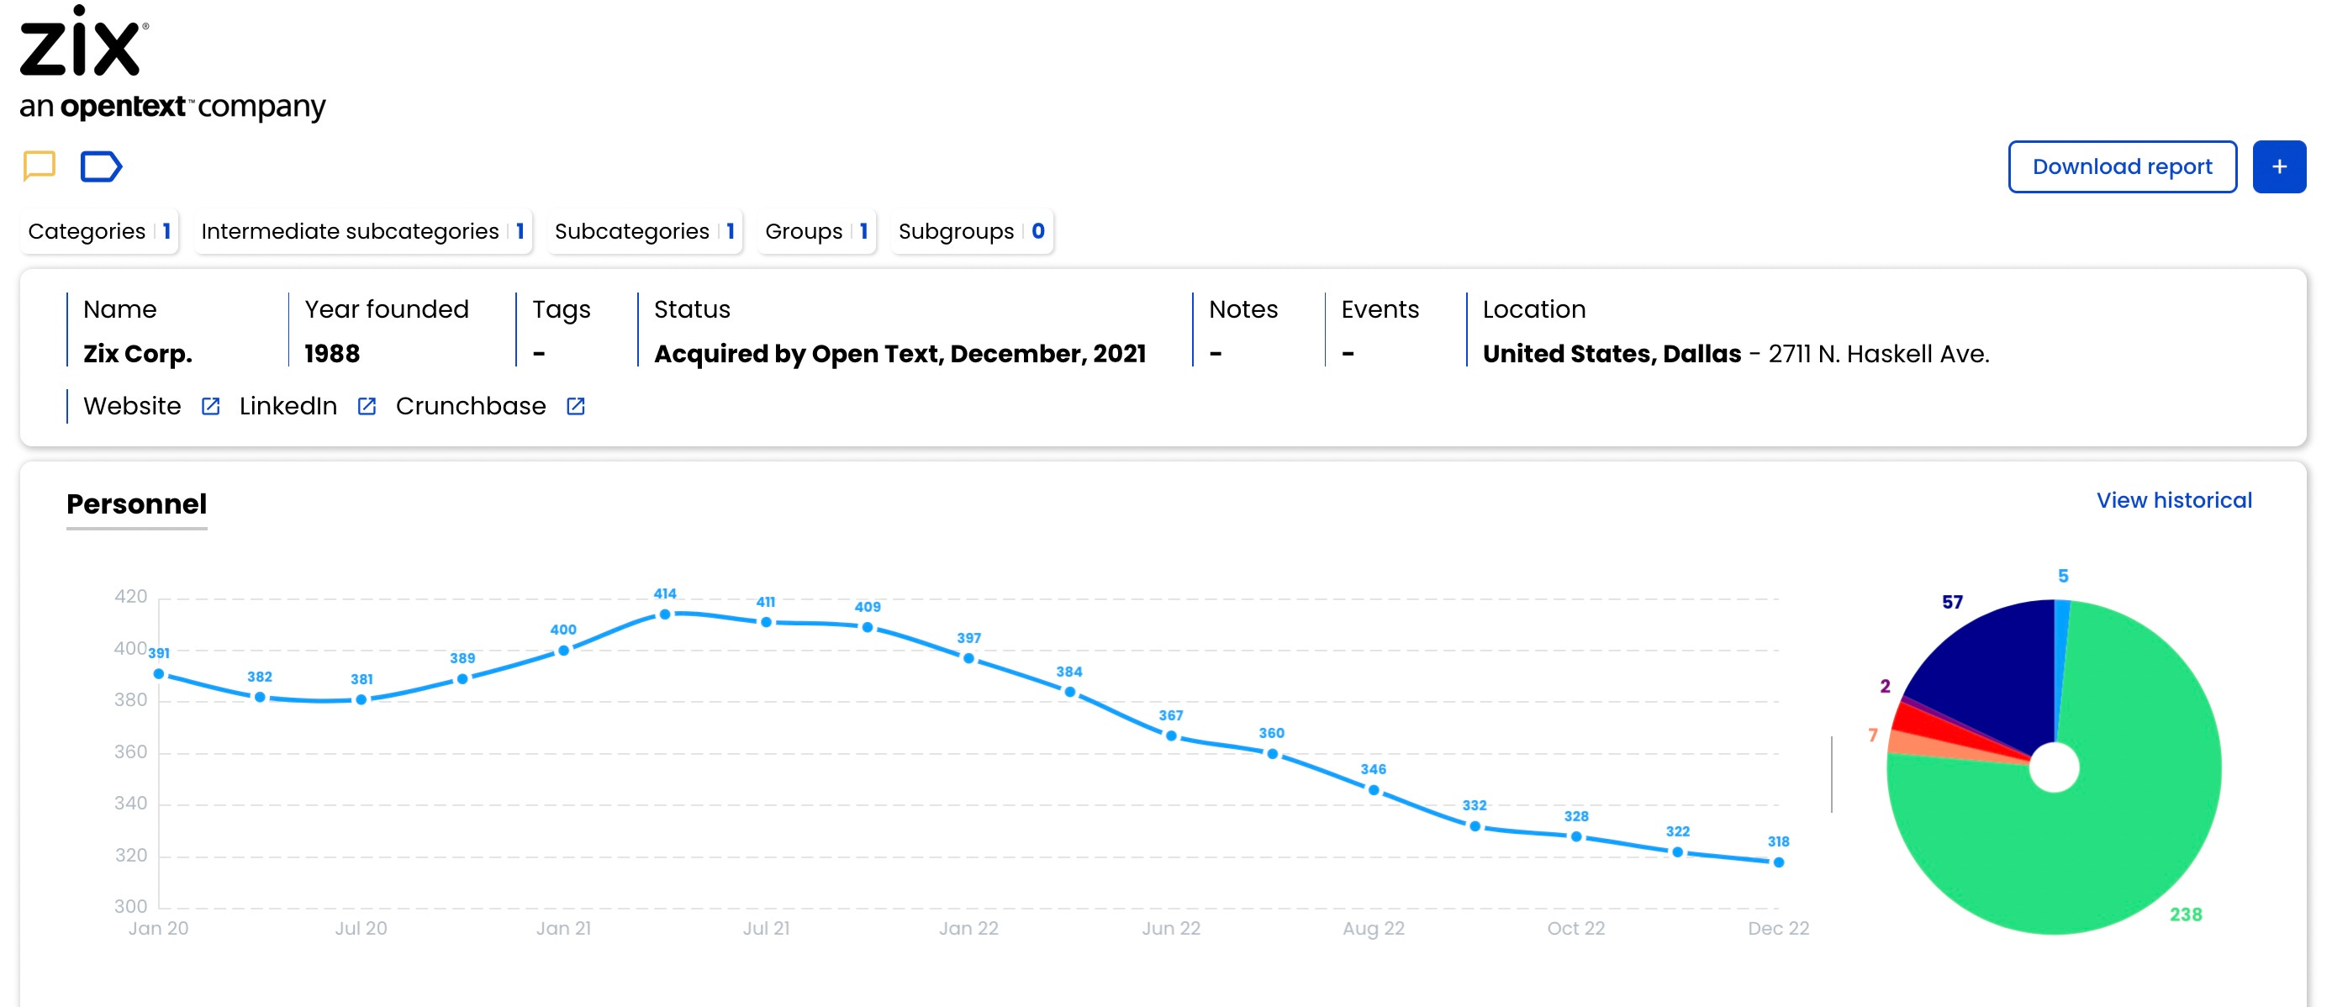Click the yellow comment note icon
Image resolution: width=2332 pixels, height=1007 pixels.
[x=39, y=166]
